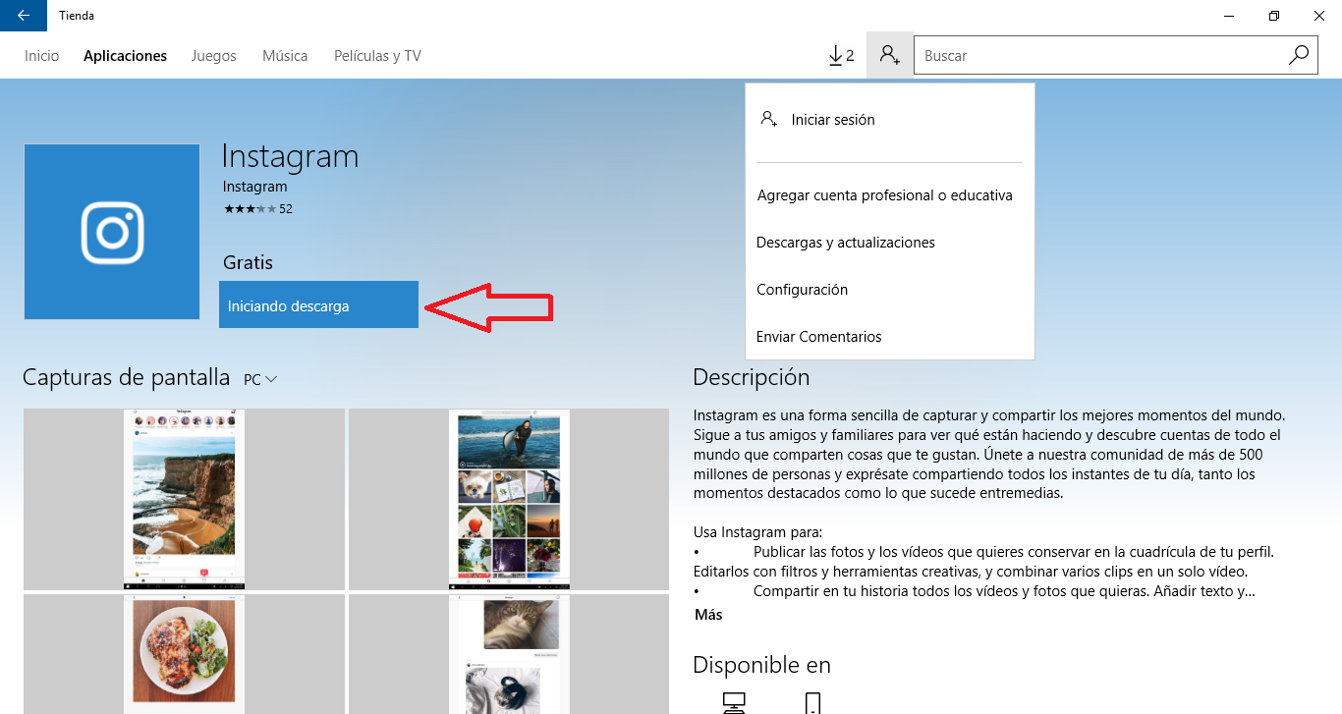Go back with the arrow button

(24, 16)
